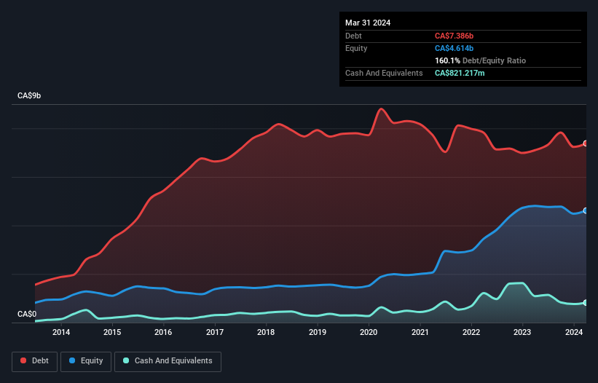Toggle Cash And Equivalents legend button
The height and width of the screenshot is (383, 598).
[x=168, y=361]
